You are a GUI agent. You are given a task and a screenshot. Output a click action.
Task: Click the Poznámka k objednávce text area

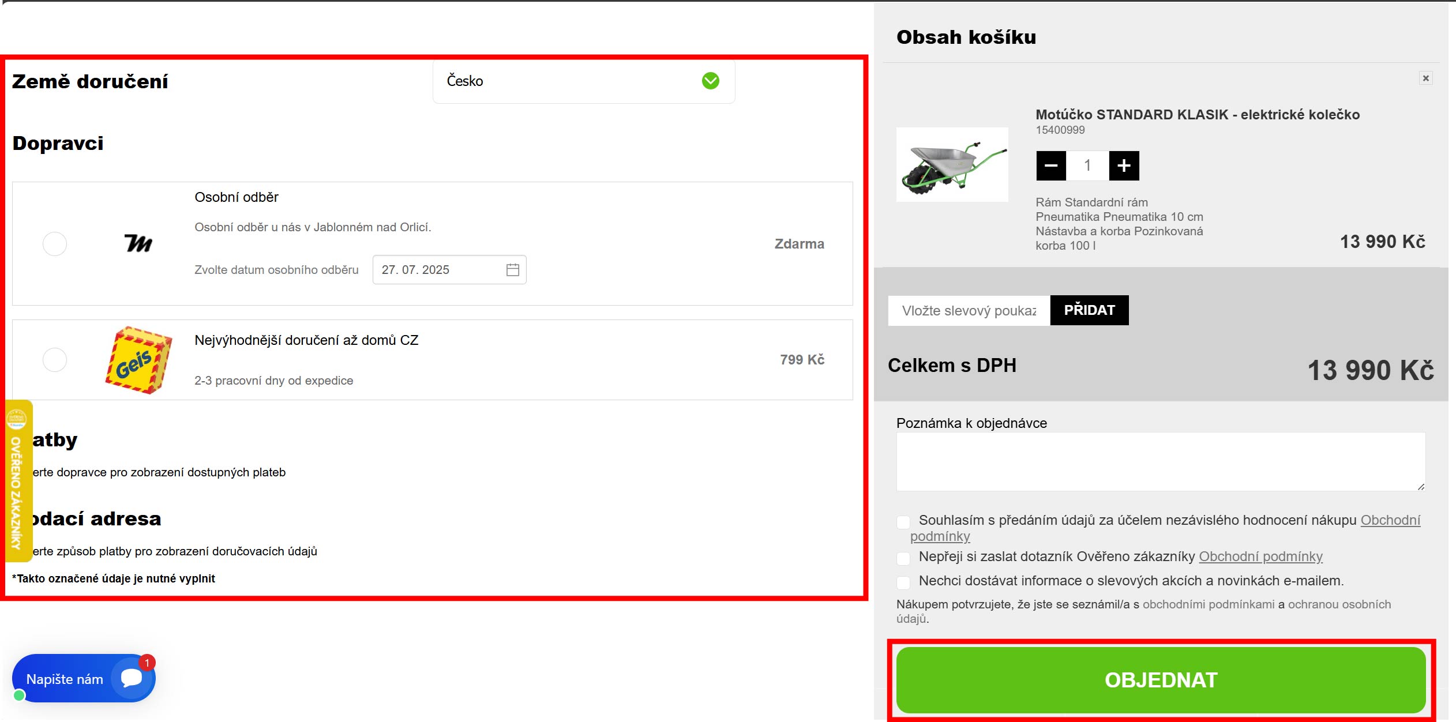1160,461
